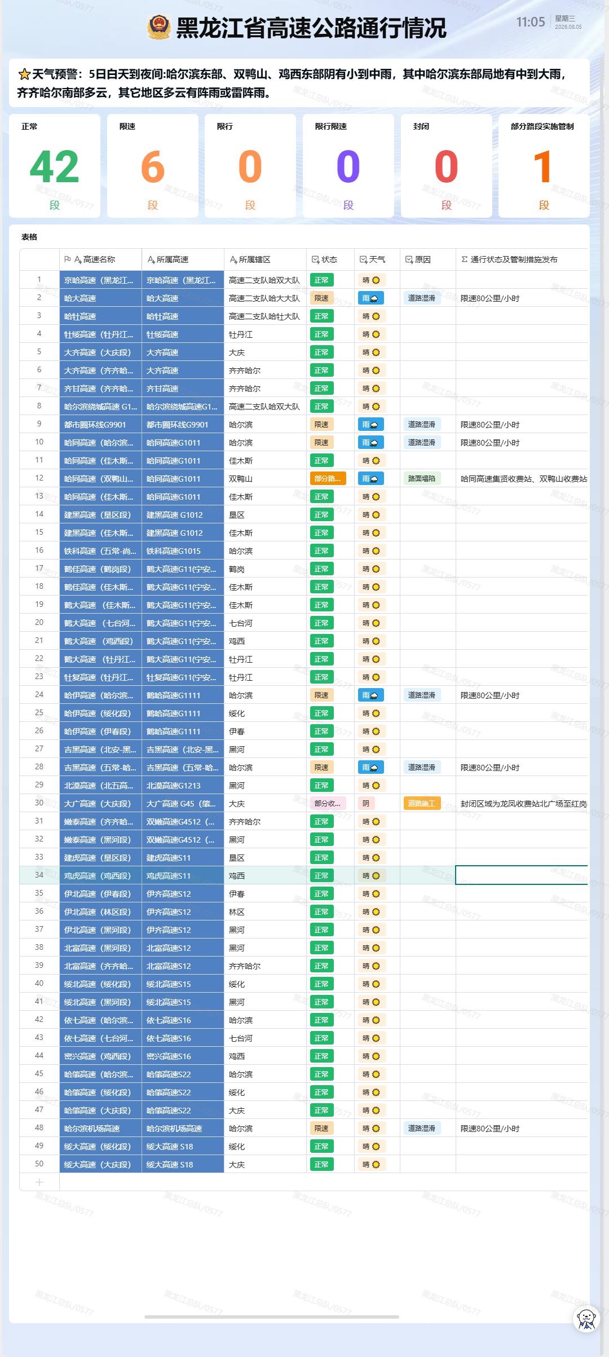Open the 封闭 0段 summary card
The image size is (609, 1357).
coord(447,166)
